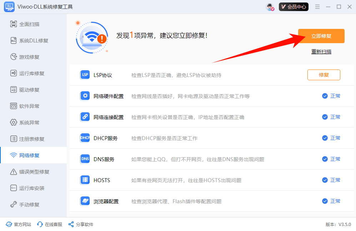Click 修复 button for LSP协议
356x231 pixels.
324,75
